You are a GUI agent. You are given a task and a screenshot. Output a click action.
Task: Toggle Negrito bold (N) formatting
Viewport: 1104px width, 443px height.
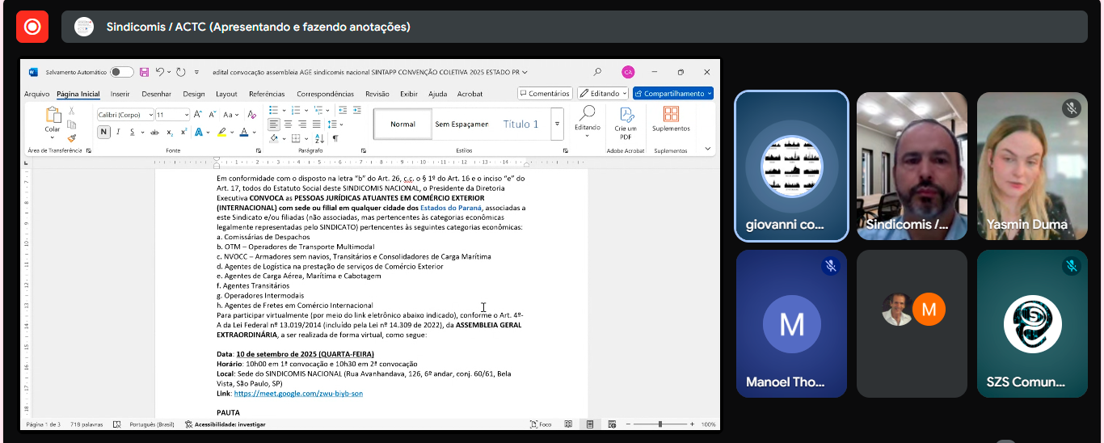click(103, 132)
